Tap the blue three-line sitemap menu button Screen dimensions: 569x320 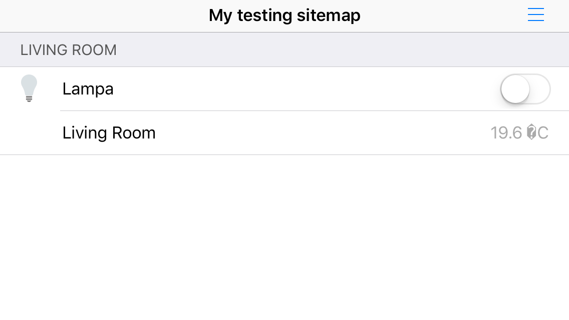pos(535,14)
